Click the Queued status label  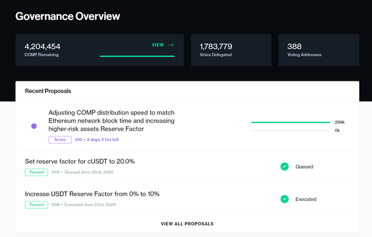tap(304, 167)
